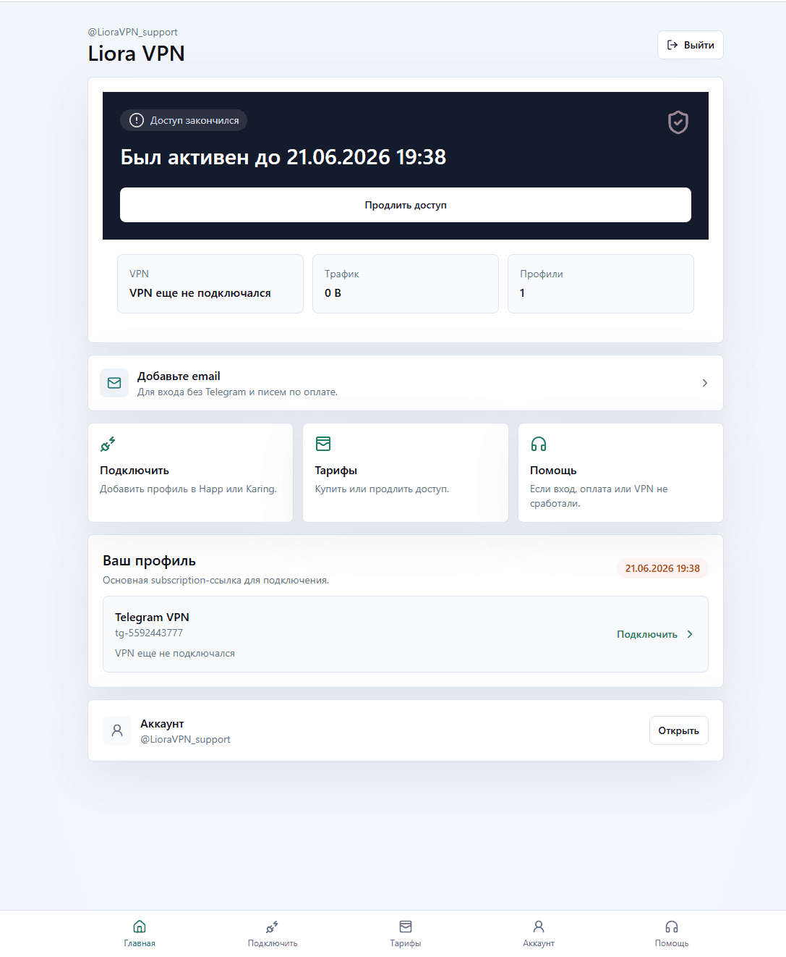Click @LioraVPN_support in the Аккаунт row

point(185,739)
